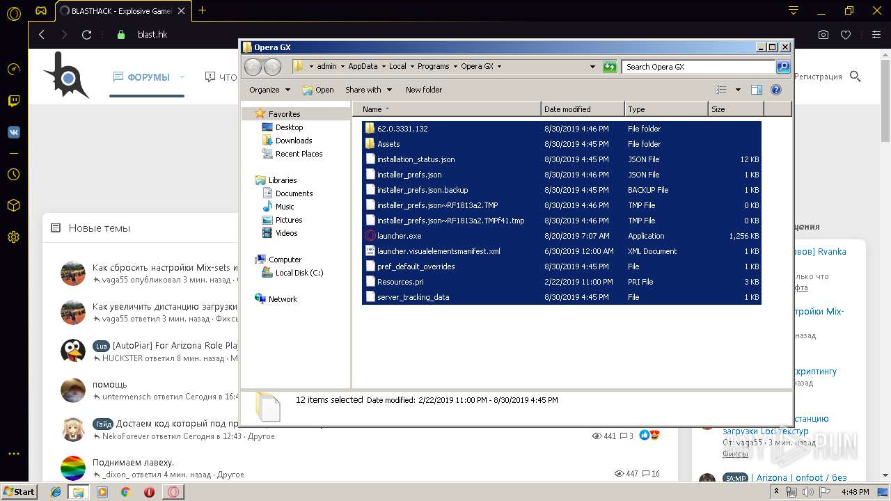Select installation_status.json file
This screenshot has height=501, width=891.
[561, 159]
